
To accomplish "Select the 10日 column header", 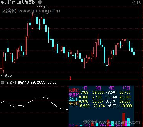I will [126, 88].
